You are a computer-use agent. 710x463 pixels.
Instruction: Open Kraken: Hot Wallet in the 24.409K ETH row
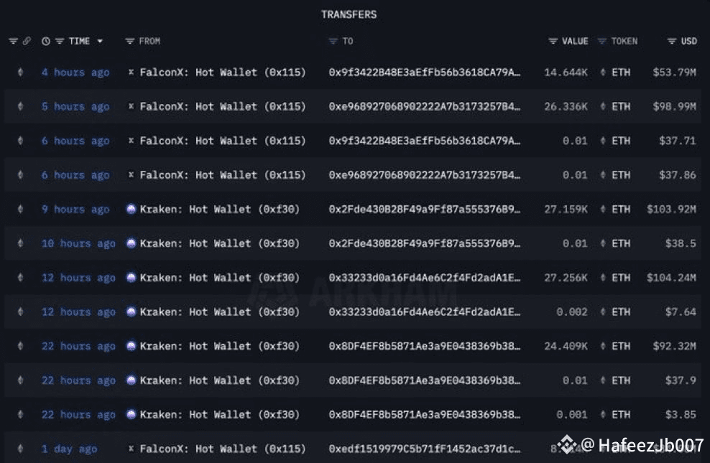[220, 346]
